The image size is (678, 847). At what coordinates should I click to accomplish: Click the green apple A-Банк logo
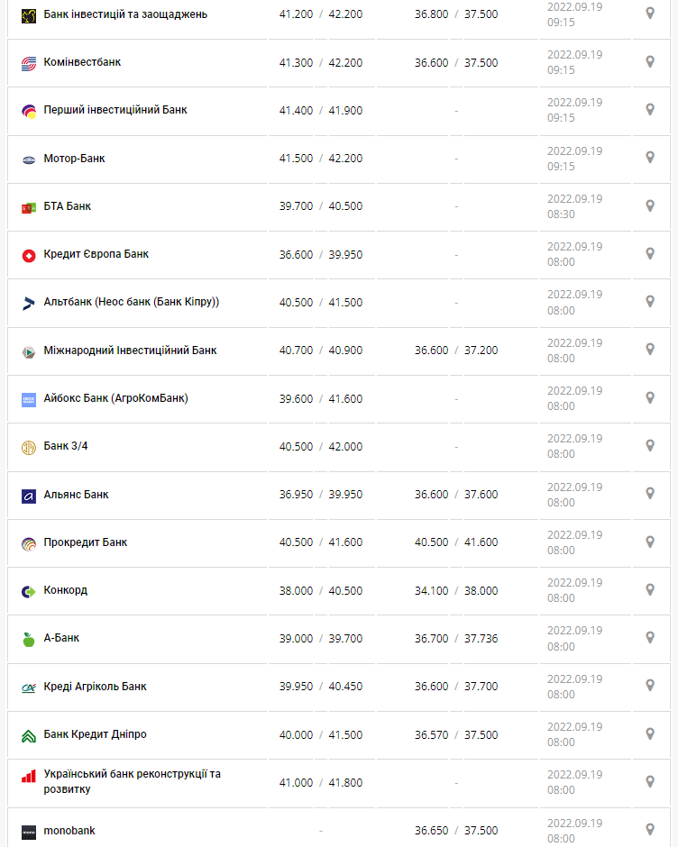pos(28,639)
